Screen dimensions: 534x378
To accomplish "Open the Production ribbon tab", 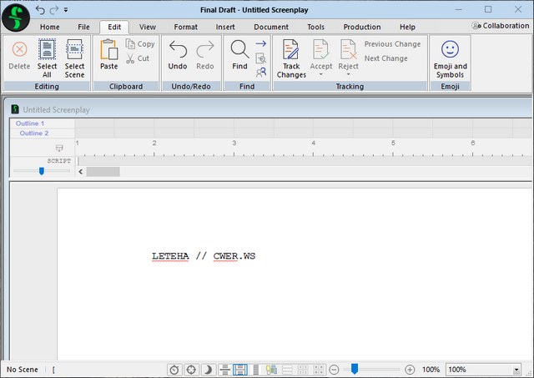I will coord(361,27).
